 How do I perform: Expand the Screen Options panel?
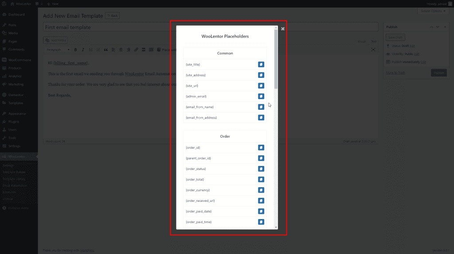tap(432, 11)
